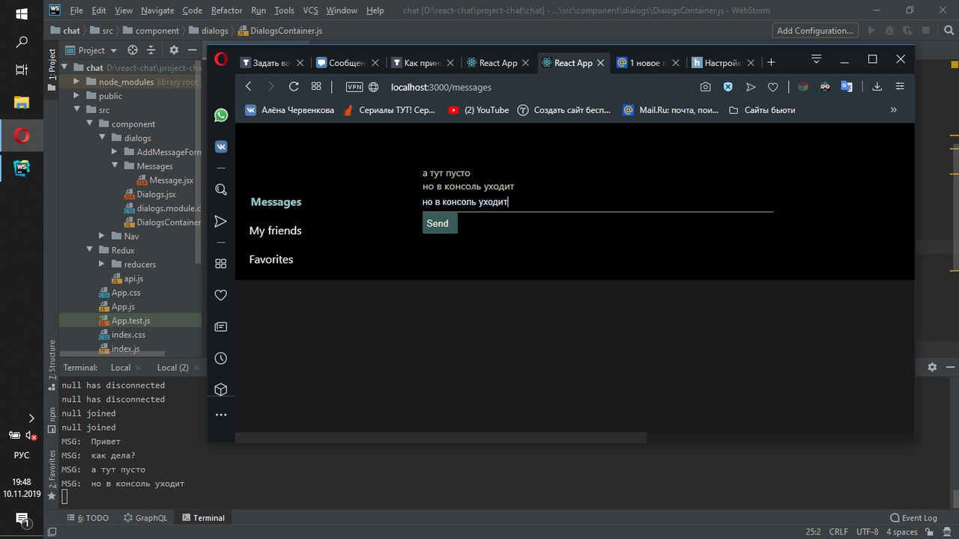Open Mail.Ru bookmark
Screen dimensions: 959x539
point(671,110)
